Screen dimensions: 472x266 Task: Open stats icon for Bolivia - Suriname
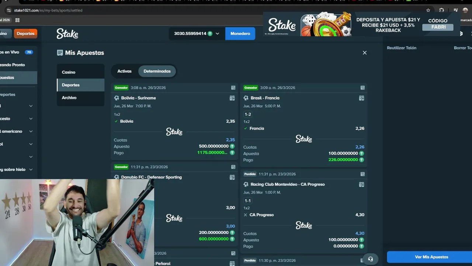pos(232,98)
